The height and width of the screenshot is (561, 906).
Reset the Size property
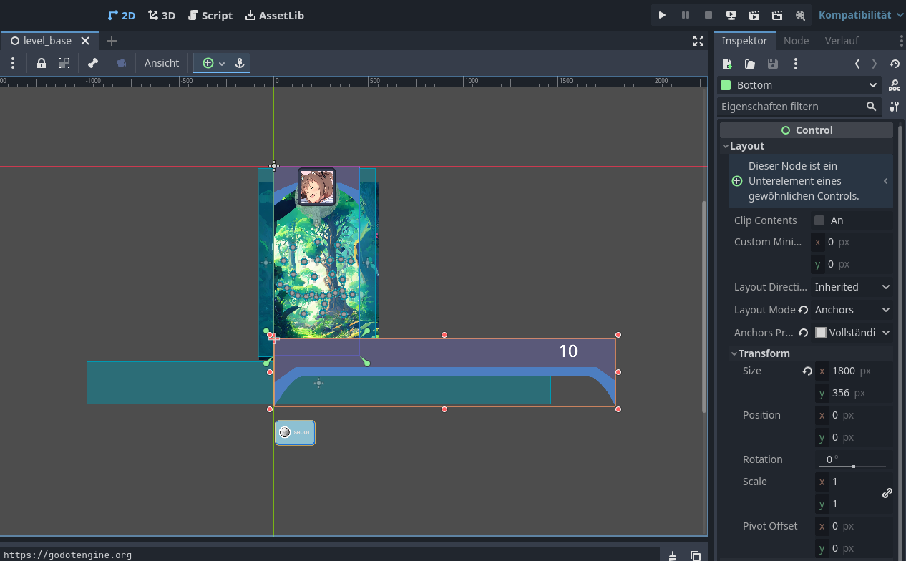(807, 371)
